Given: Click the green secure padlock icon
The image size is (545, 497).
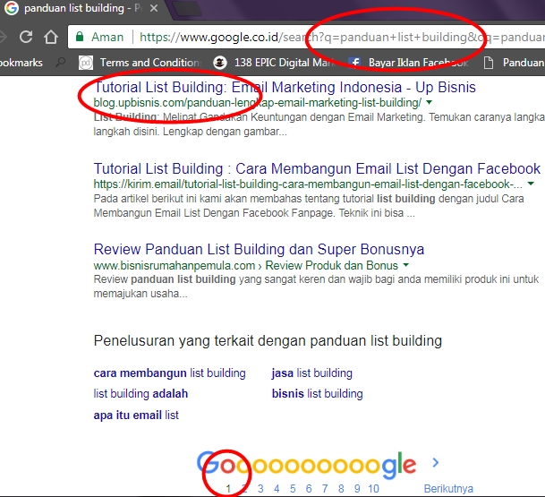Looking at the screenshot, I should tap(80, 37).
